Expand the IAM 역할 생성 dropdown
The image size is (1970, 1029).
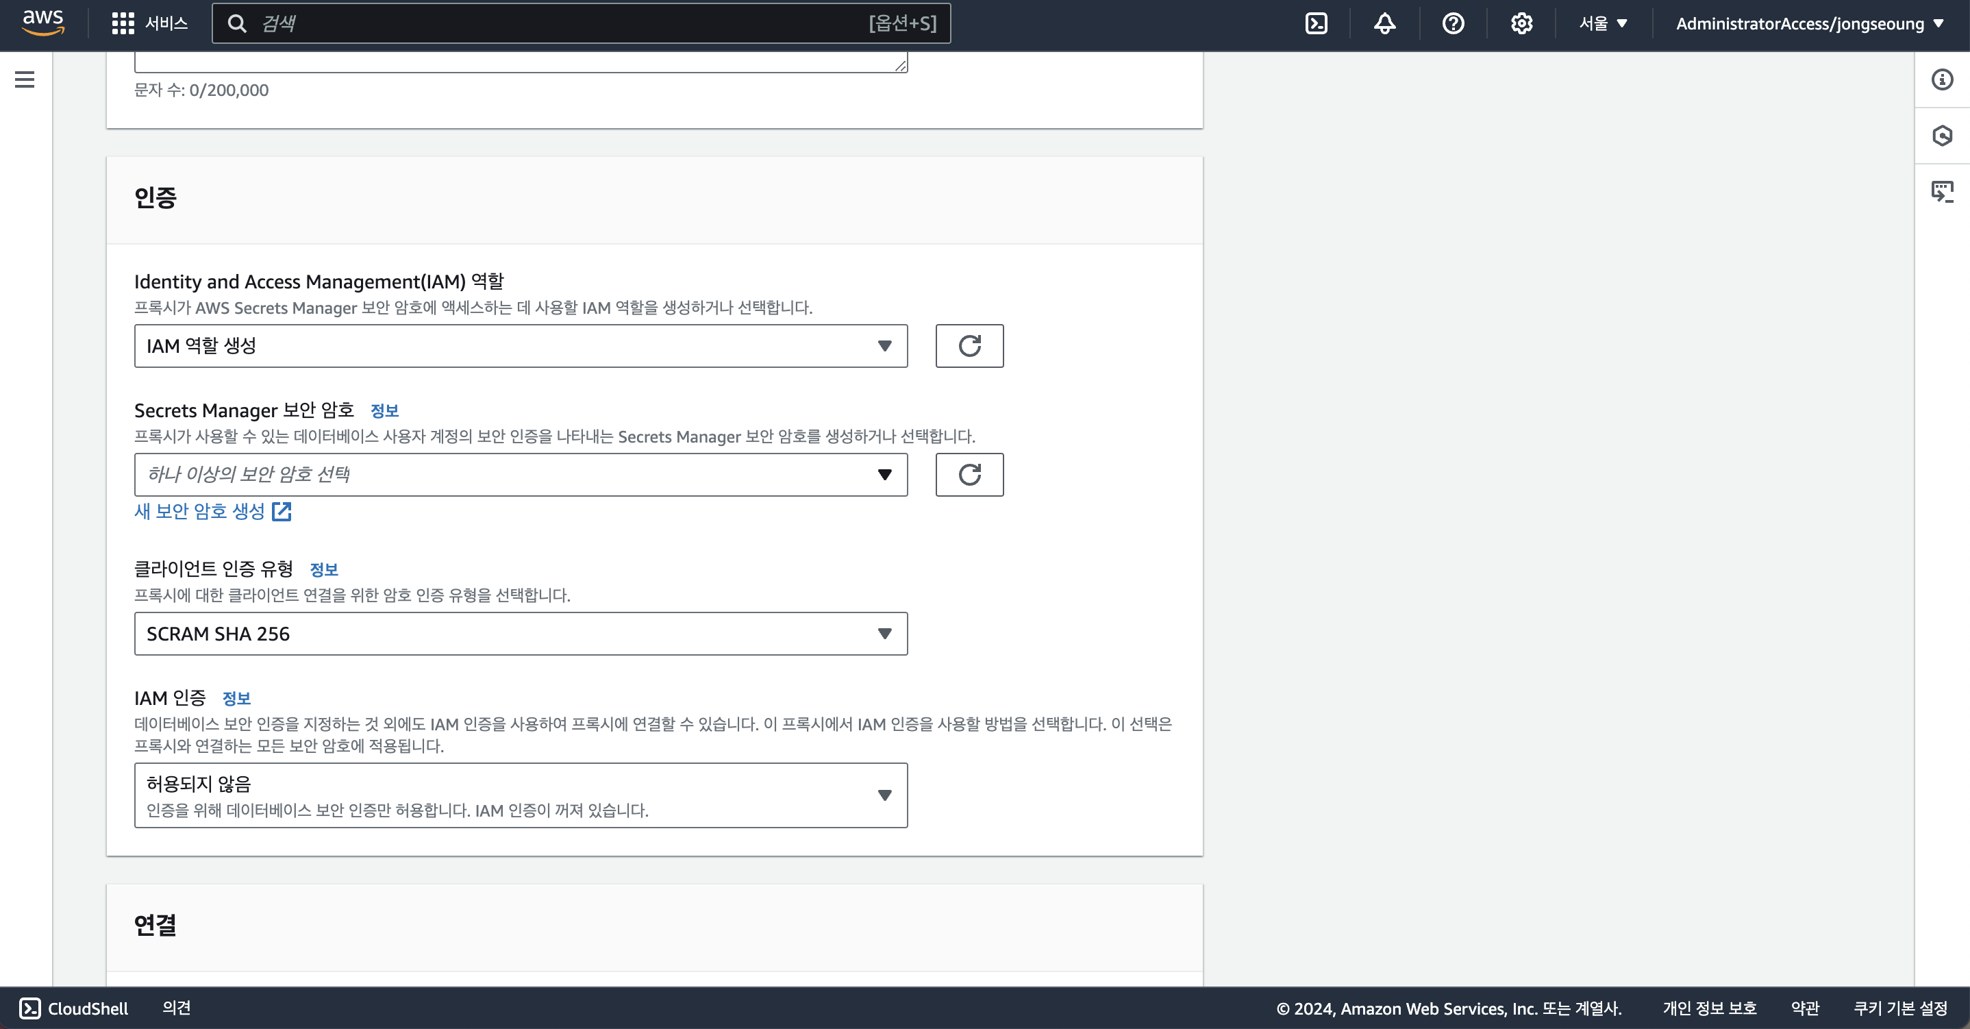(x=520, y=346)
